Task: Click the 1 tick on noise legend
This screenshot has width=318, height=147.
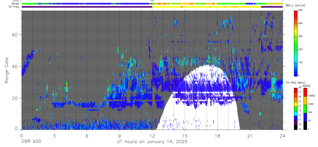Action: (308, 129)
